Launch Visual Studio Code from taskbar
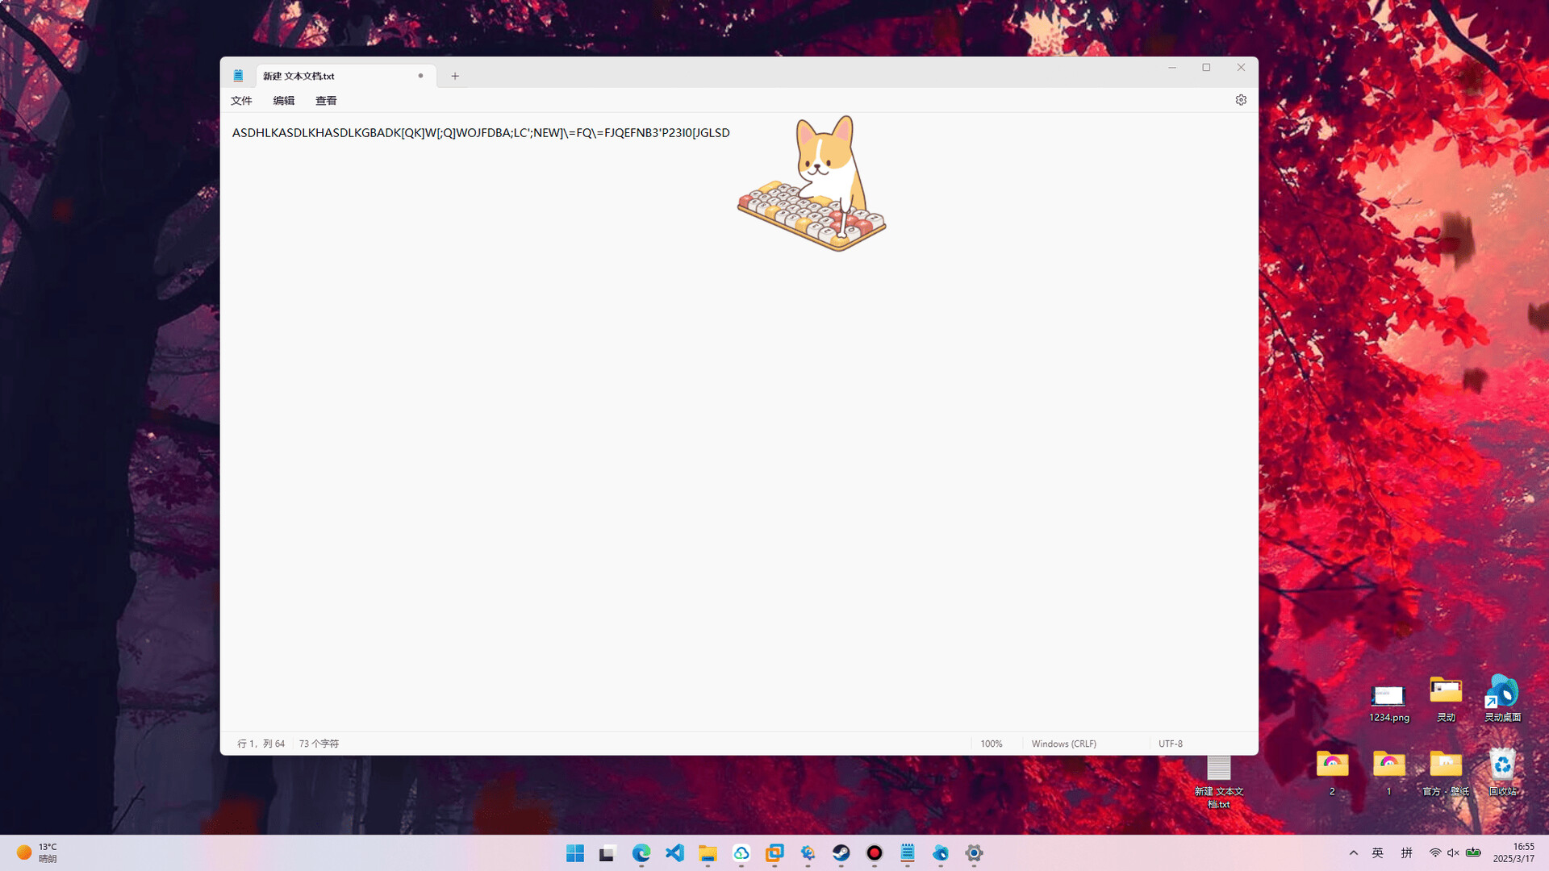 click(x=674, y=853)
